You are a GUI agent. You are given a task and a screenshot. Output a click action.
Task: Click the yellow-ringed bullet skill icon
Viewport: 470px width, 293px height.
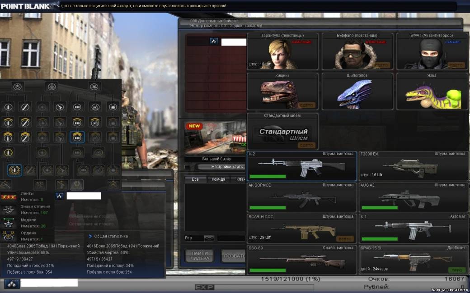click(8, 152)
